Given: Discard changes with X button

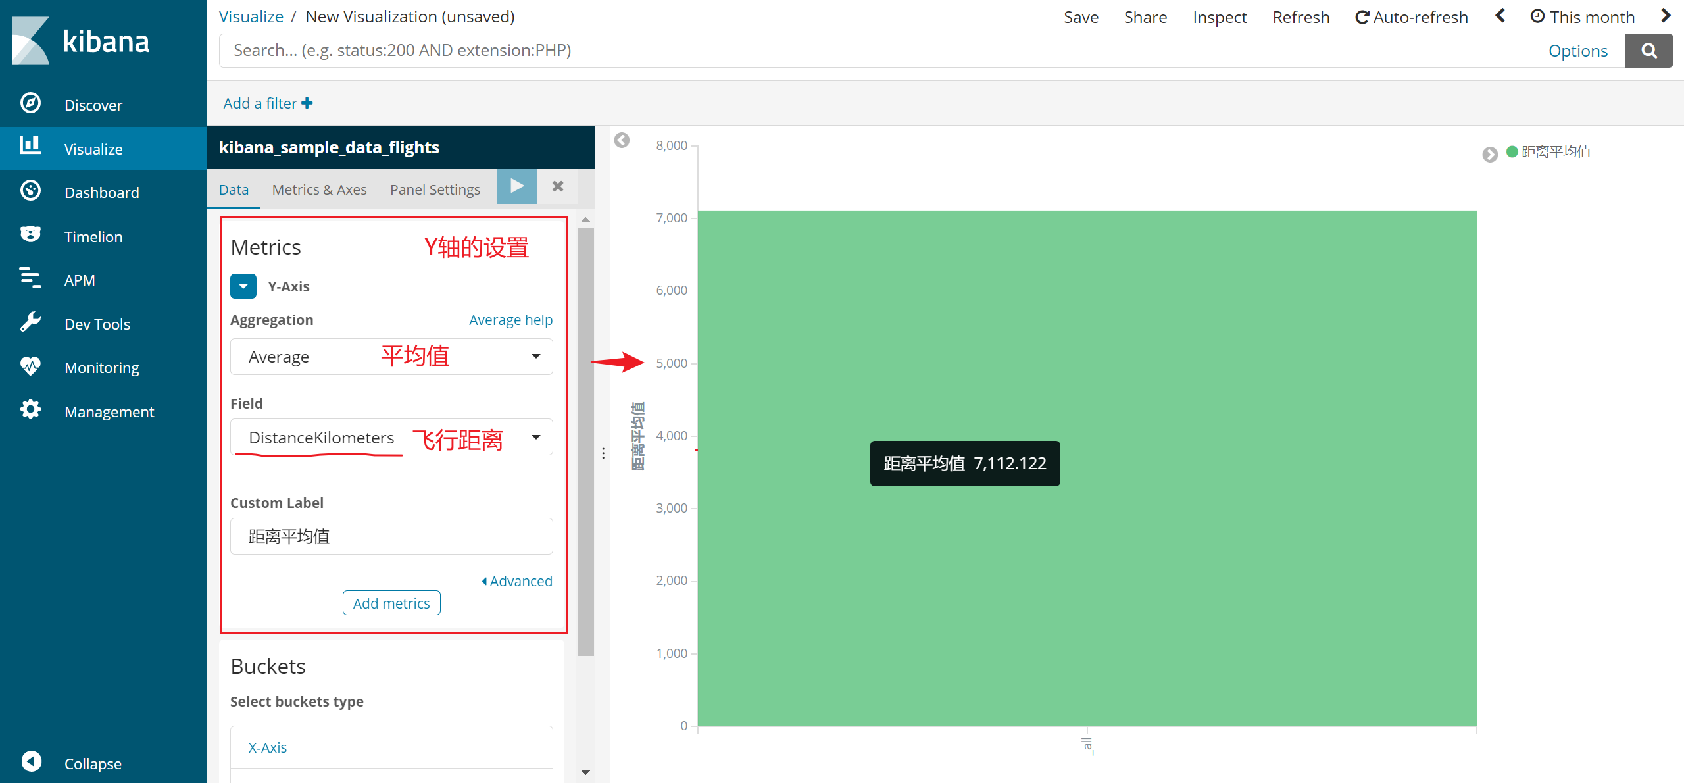Looking at the screenshot, I should [558, 187].
